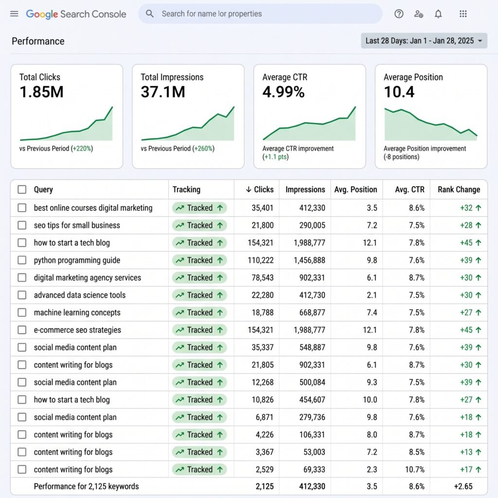Toggle the select-all checkbox in Query header
The image size is (498, 498).
click(22, 189)
